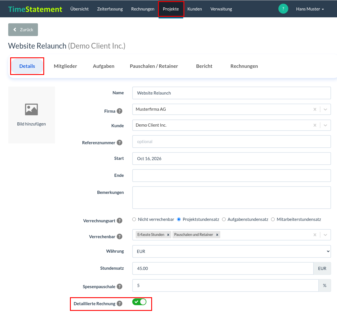Viewport: 337px width, 312px height.
Task: Open the Projekte navigation item
Action: tap(171, 9)
